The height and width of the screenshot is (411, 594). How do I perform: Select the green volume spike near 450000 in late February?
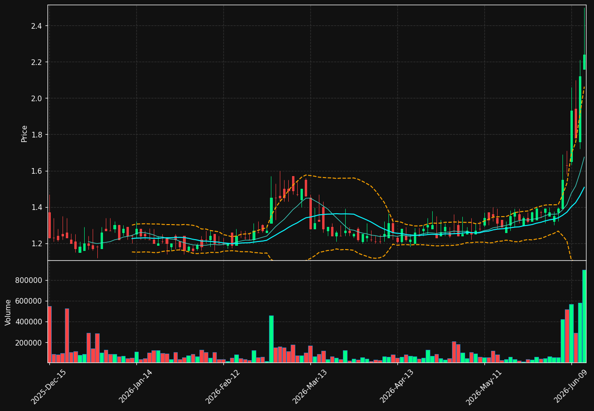click(271, 339)
